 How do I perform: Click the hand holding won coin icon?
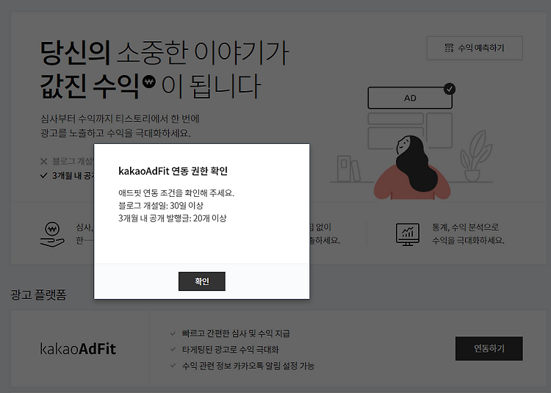(52, 234)
